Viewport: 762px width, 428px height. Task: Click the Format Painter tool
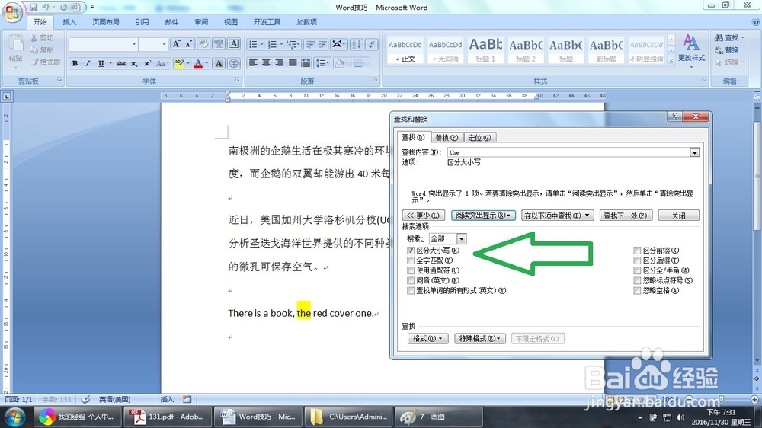(45, 62)
